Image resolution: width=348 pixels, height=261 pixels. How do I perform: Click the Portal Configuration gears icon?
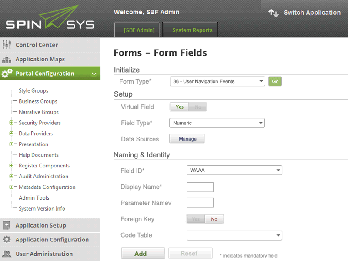[8, 74]
